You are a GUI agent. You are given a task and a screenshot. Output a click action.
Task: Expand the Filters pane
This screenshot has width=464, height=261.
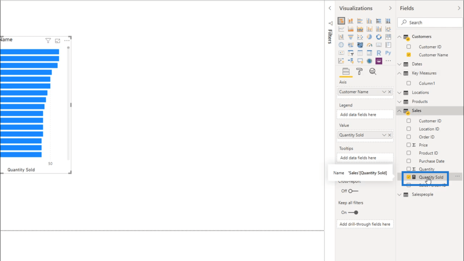330,8
